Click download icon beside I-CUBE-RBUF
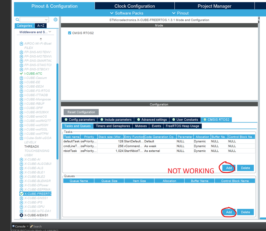This screenshot has height=231, width=266. (21, 104)
